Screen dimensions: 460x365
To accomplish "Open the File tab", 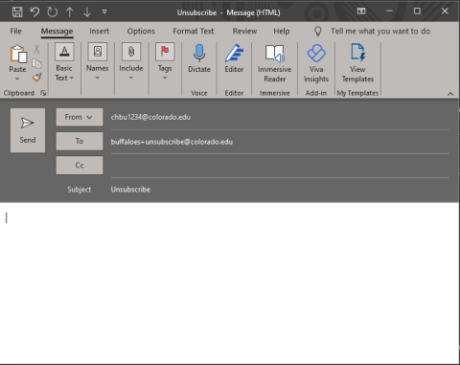I will tap(15, 31).
